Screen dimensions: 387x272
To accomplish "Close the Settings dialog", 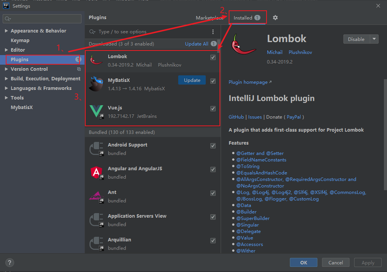I will 378,6.
